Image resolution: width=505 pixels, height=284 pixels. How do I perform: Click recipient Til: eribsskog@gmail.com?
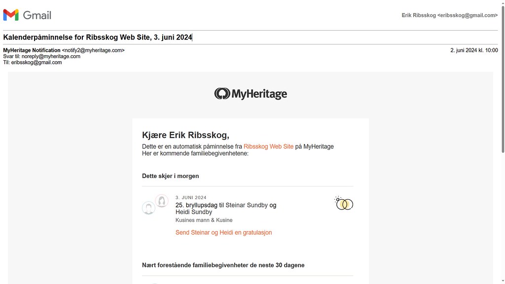(33, 63)
